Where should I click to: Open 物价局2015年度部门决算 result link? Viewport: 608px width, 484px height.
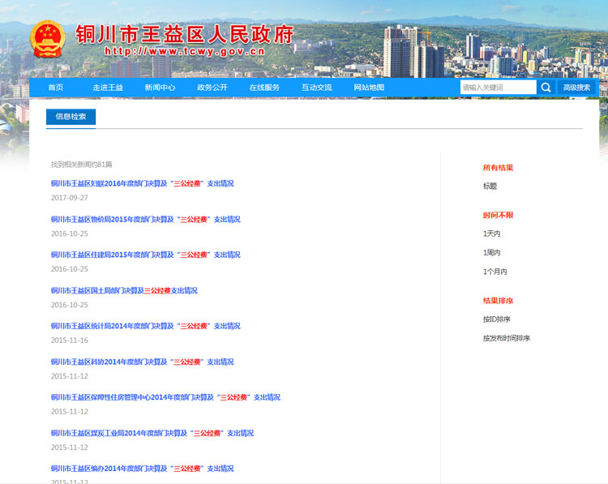click(145, 220)
